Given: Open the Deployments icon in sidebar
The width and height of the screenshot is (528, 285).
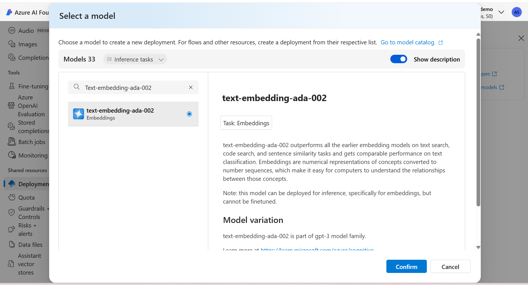Looking at the screenshot, I should pyautogui.click(x=12, y=184).
